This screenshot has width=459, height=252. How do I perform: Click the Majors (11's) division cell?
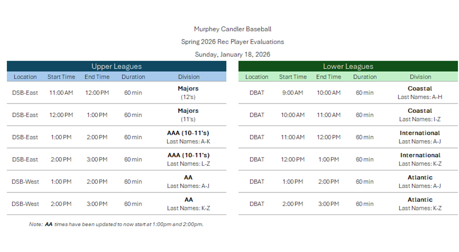(188, 115)
